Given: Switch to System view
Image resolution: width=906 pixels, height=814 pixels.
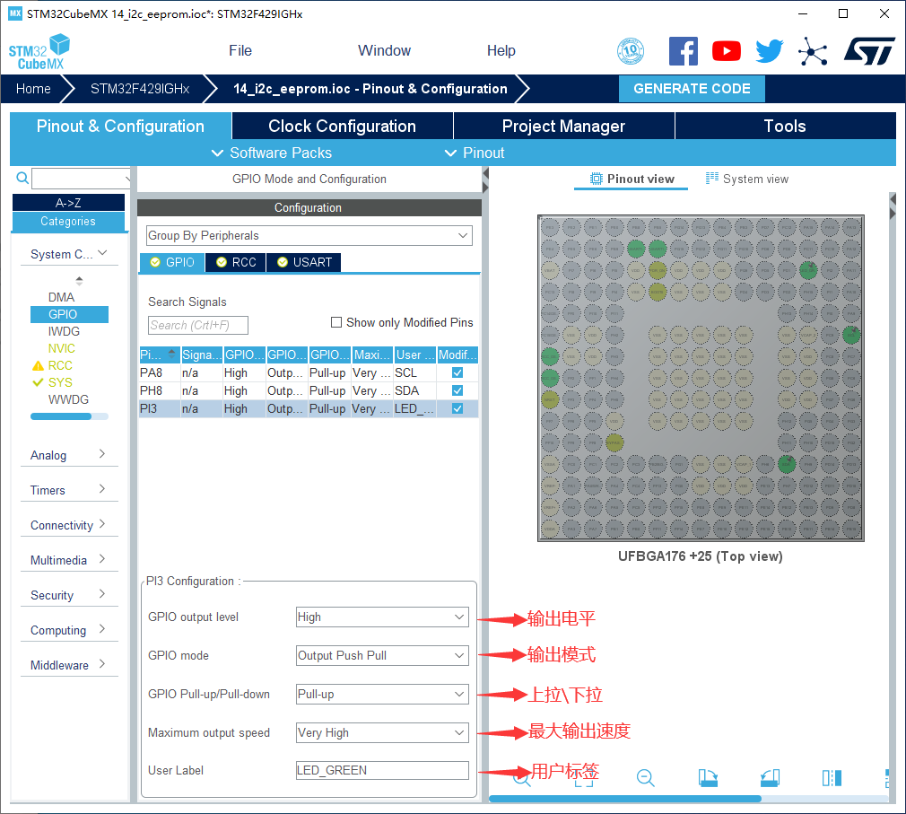Looking at the screenshot, I should [746, 179].
